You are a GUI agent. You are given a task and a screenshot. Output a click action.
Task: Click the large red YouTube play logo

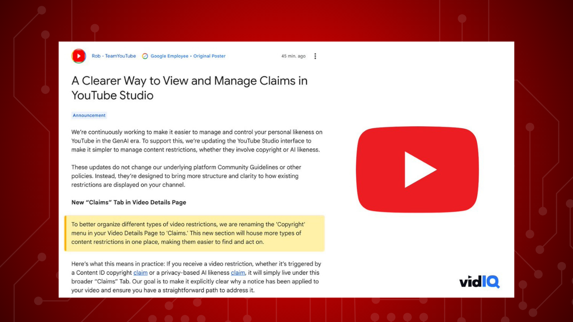[x=417, y=169]
